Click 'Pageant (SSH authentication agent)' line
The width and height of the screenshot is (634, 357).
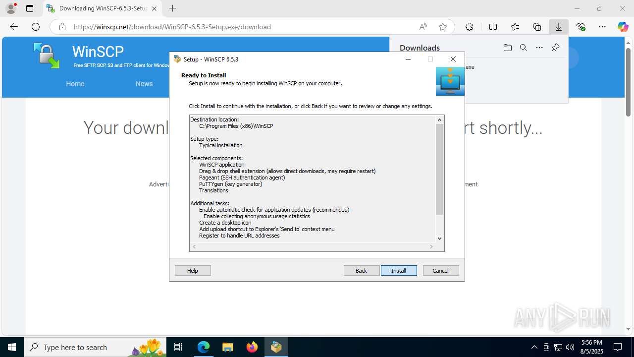(x=242, y=178)
